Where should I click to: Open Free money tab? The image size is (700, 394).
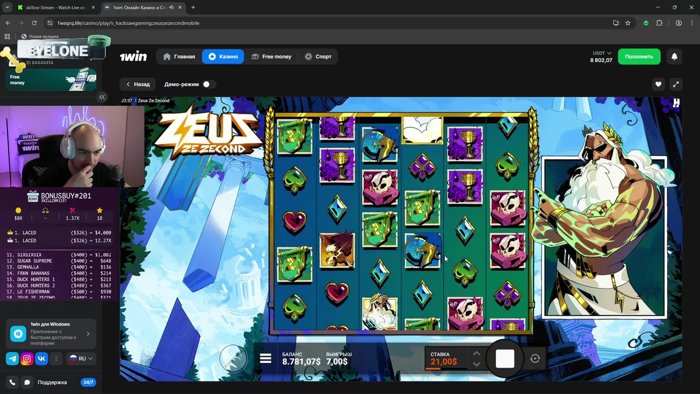tap(271, 56)
